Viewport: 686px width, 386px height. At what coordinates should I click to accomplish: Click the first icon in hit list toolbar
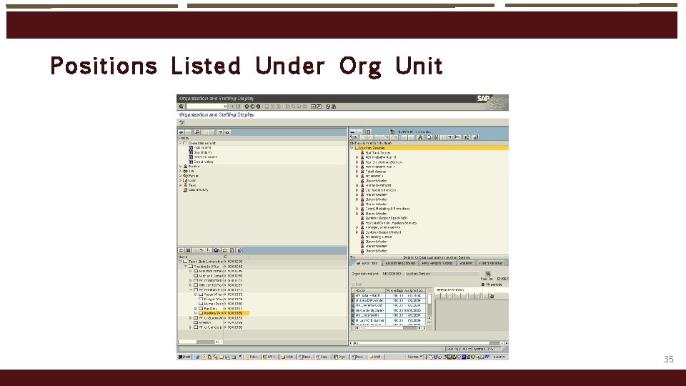coord(181,250)
